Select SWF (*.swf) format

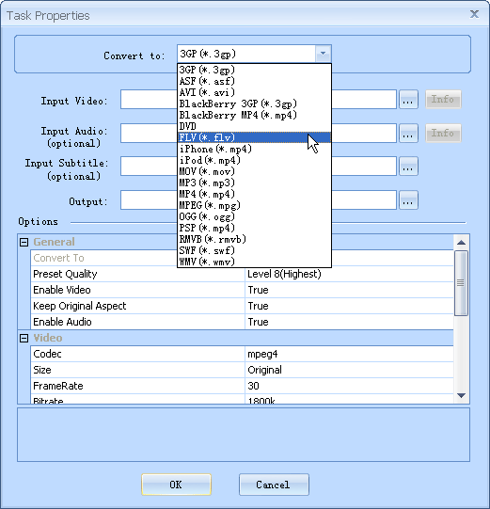pyautogui.click(x=254, y=250)
